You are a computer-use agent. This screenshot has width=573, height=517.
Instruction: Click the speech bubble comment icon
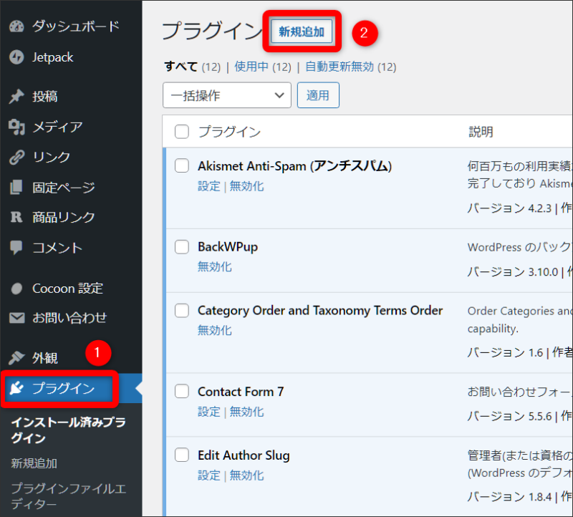[x=16, y=248]
